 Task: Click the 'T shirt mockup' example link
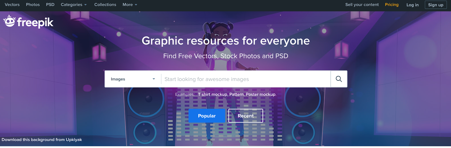[x=213, y=94]
